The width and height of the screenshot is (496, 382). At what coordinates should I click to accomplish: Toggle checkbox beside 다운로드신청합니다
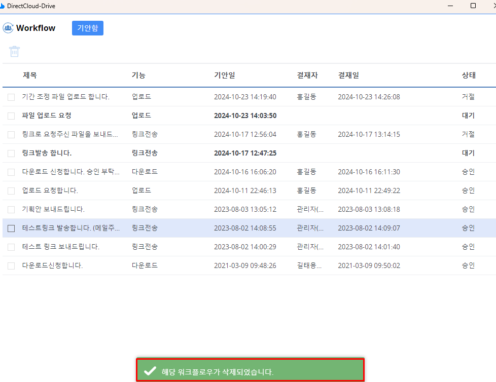click(11, 266)
